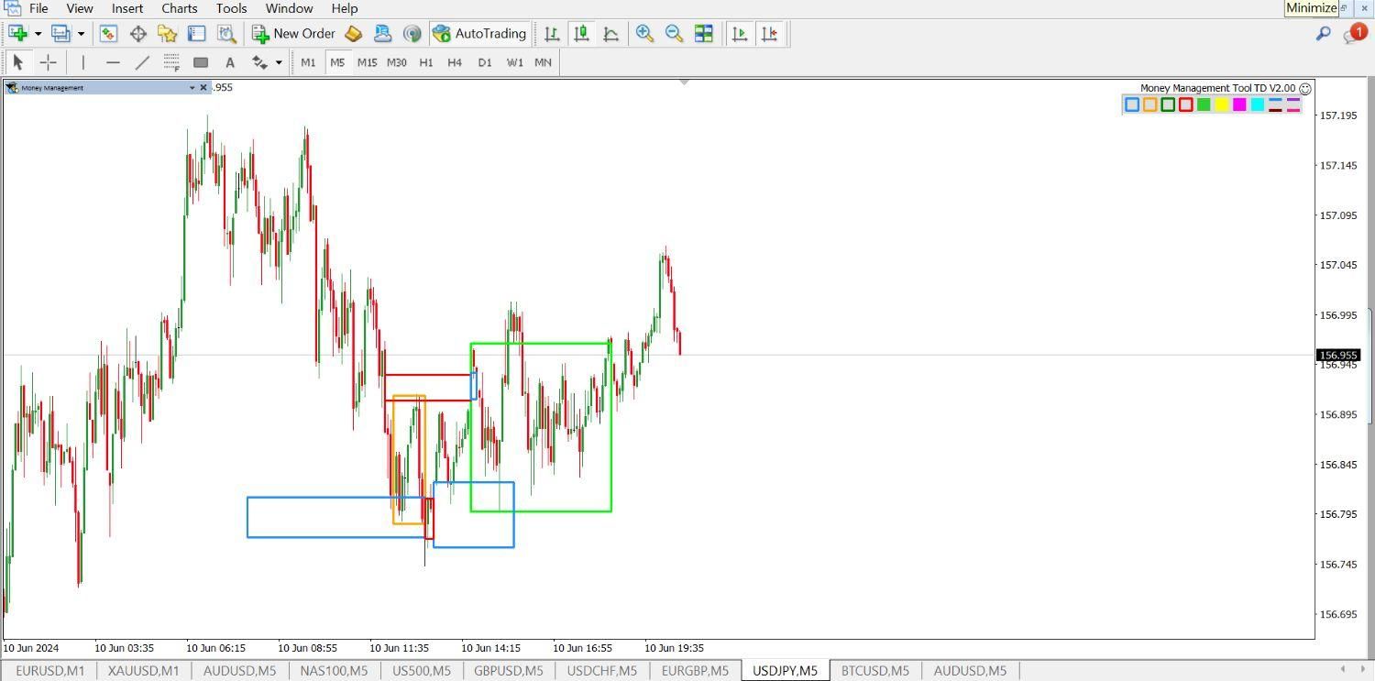Toggle the AutoTrading button
The image size is (1375, 681).
(479, 34)
